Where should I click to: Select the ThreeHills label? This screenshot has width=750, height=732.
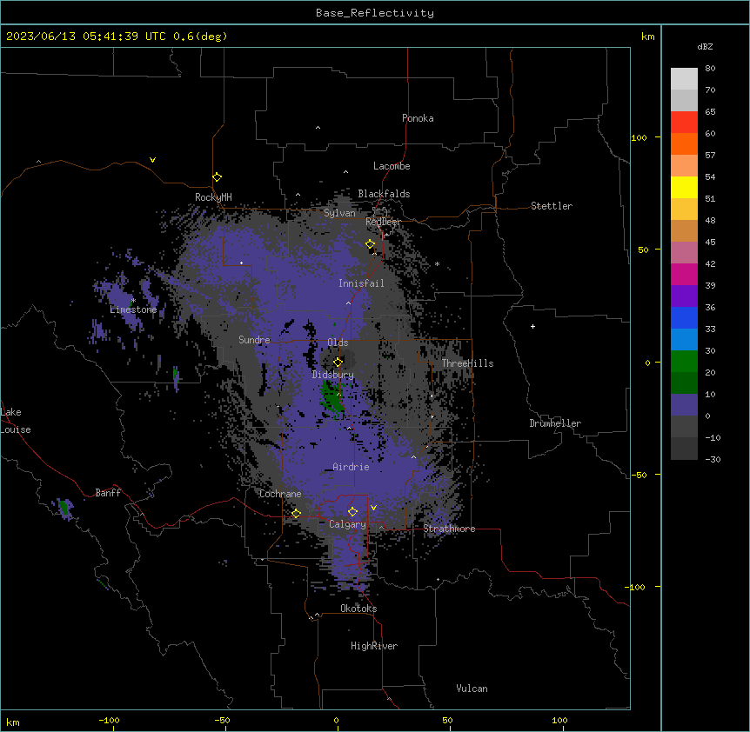(x=467, y=363)
